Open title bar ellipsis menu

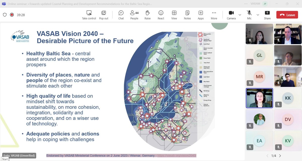[x=246, y=4]
